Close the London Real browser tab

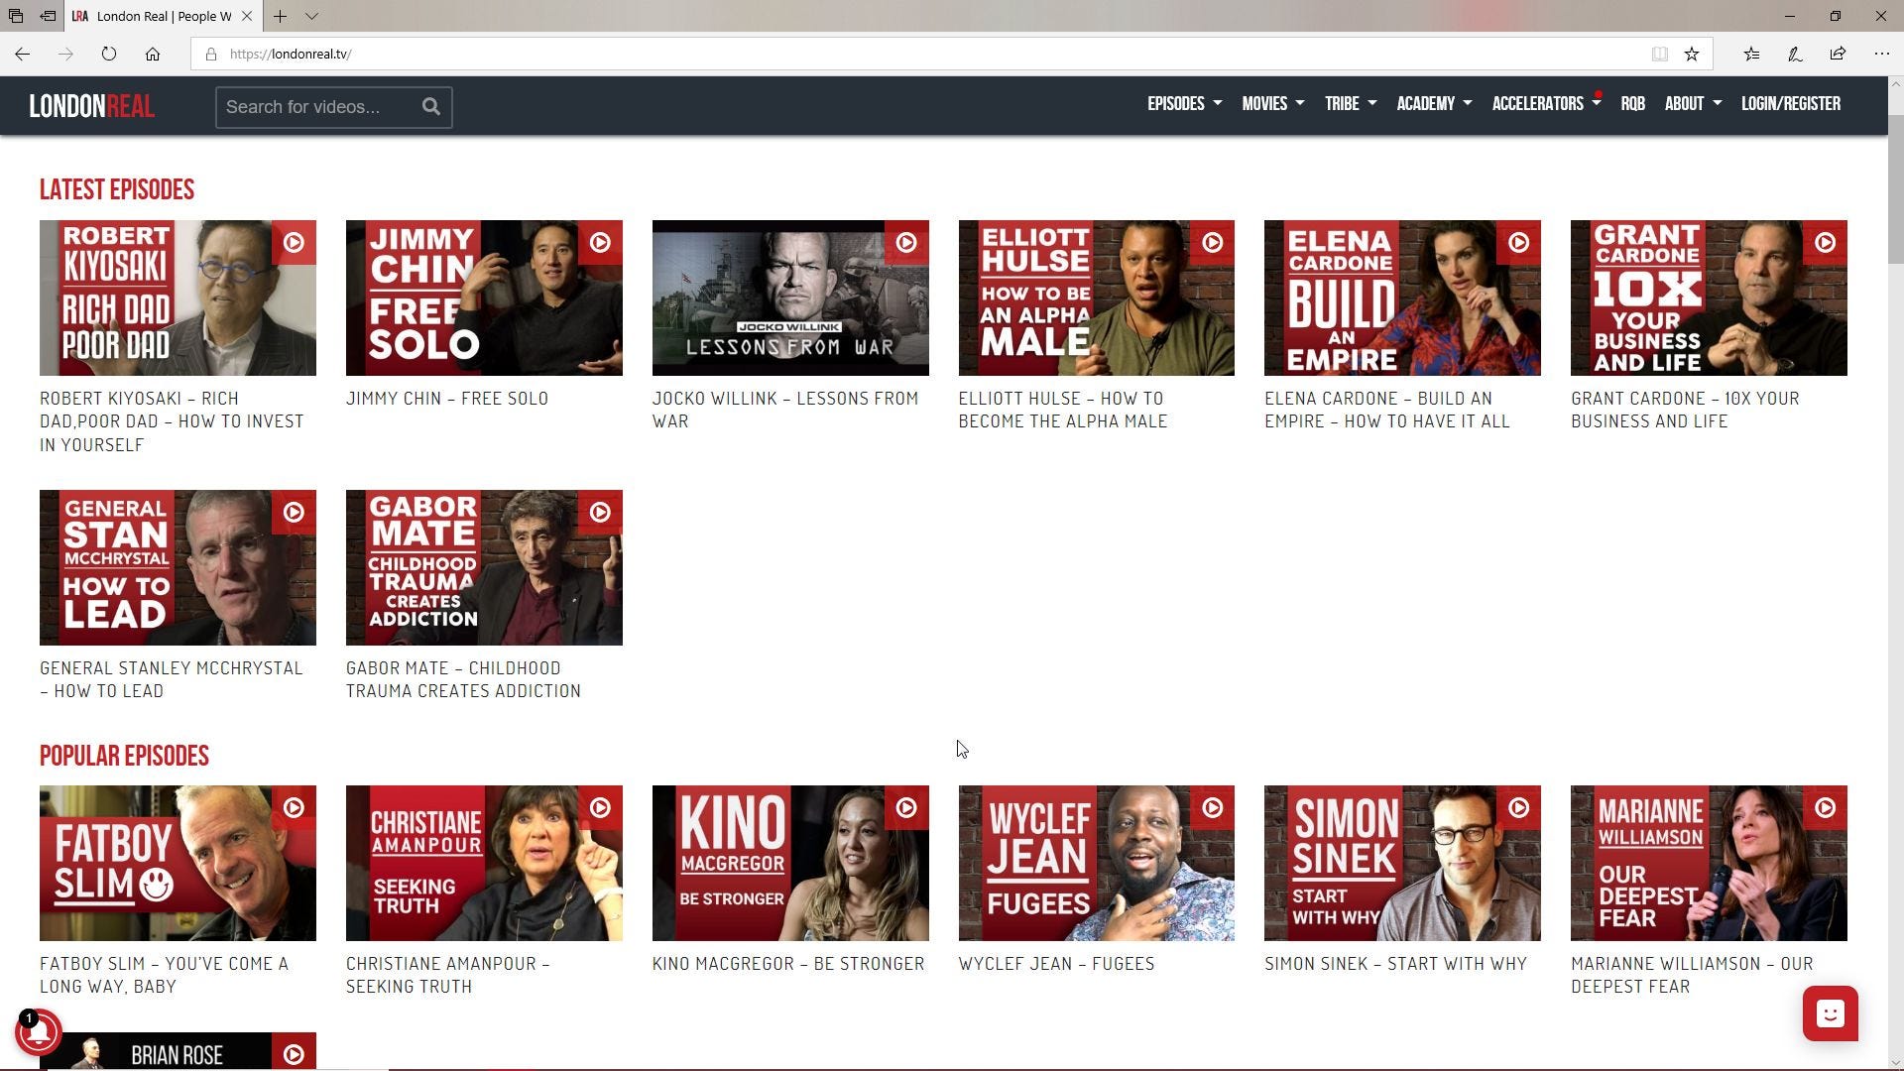point(247,16)
